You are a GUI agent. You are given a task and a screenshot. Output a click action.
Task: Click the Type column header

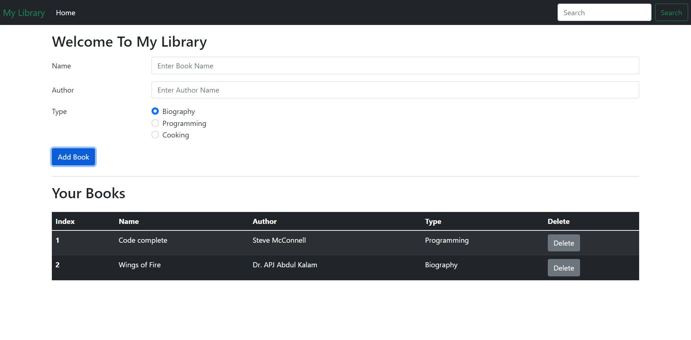coord(433,221)
